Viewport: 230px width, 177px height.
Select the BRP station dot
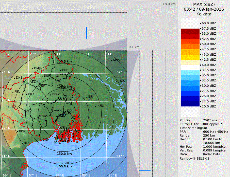pos(60,70)
